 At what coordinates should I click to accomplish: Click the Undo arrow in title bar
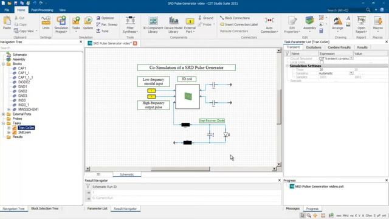point(35,3)
